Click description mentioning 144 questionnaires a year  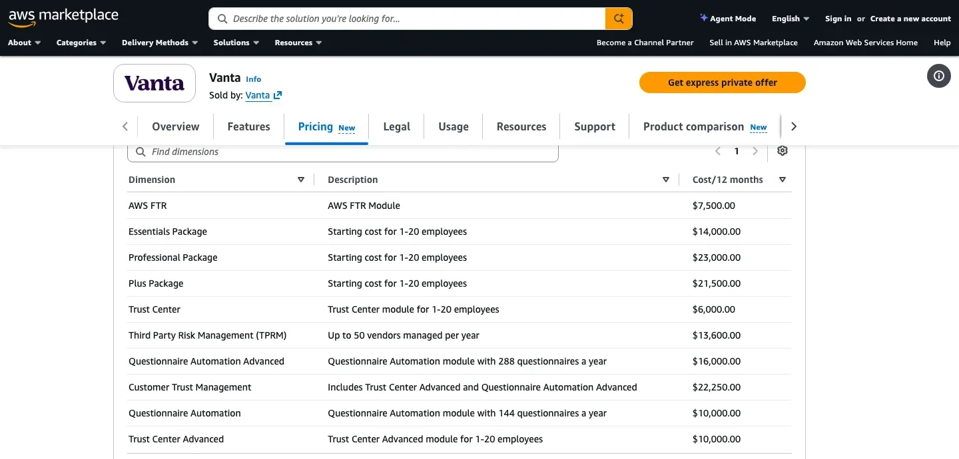tap(468, 413)
